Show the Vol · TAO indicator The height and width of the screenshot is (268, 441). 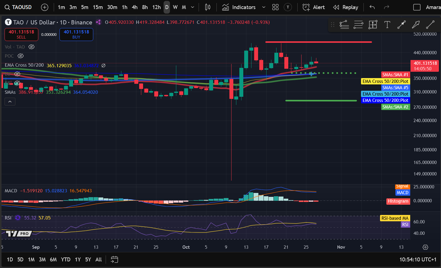31,47
